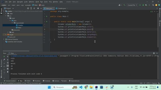The height and width of the screenshot is (90, 161).
Task: Open Visual Studio Code from taskbar
Action: point(81,87)
